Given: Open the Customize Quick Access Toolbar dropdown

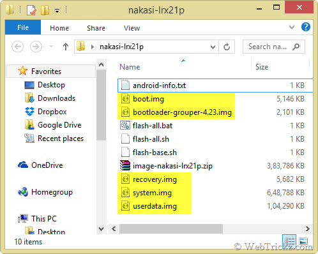Looking at the screenshot, I should coord(57,10).
